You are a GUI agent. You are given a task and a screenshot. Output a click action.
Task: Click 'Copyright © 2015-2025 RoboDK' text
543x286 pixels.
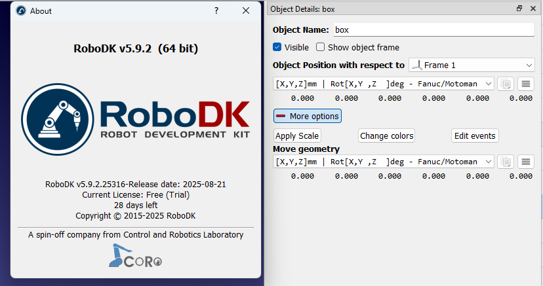[136, 216]
